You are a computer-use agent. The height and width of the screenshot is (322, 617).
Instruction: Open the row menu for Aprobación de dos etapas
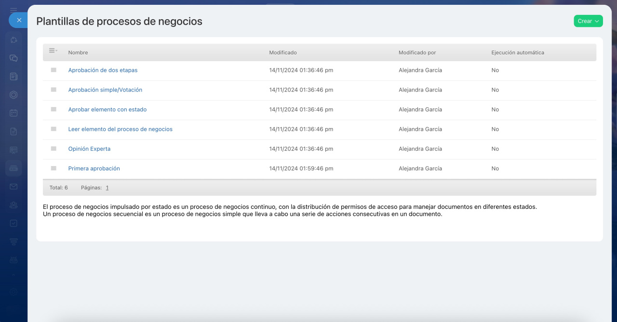[x=54, y=70]
